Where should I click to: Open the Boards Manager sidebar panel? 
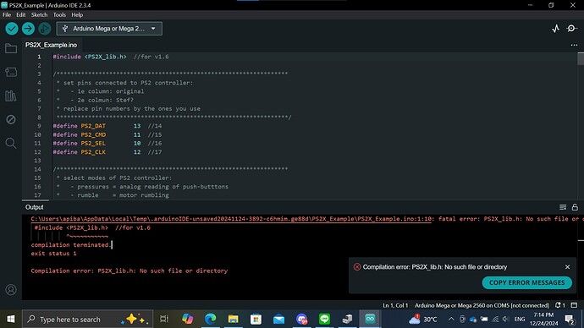[11, 72]
